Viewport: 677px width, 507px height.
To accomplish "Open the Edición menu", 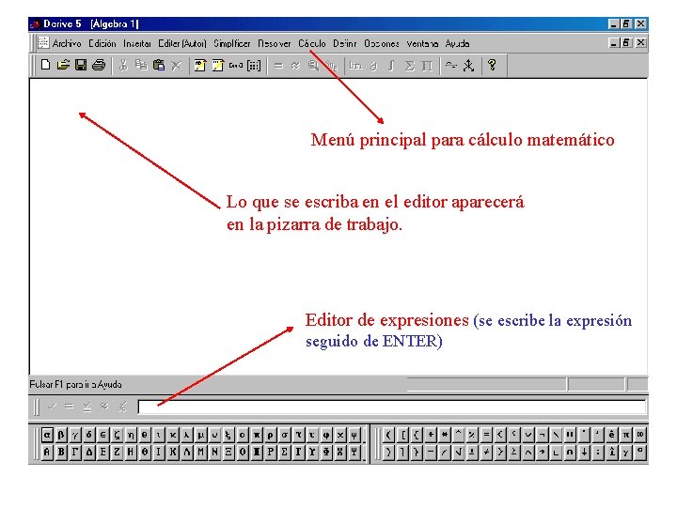I will pyautogui.click(x=102, y=43).
